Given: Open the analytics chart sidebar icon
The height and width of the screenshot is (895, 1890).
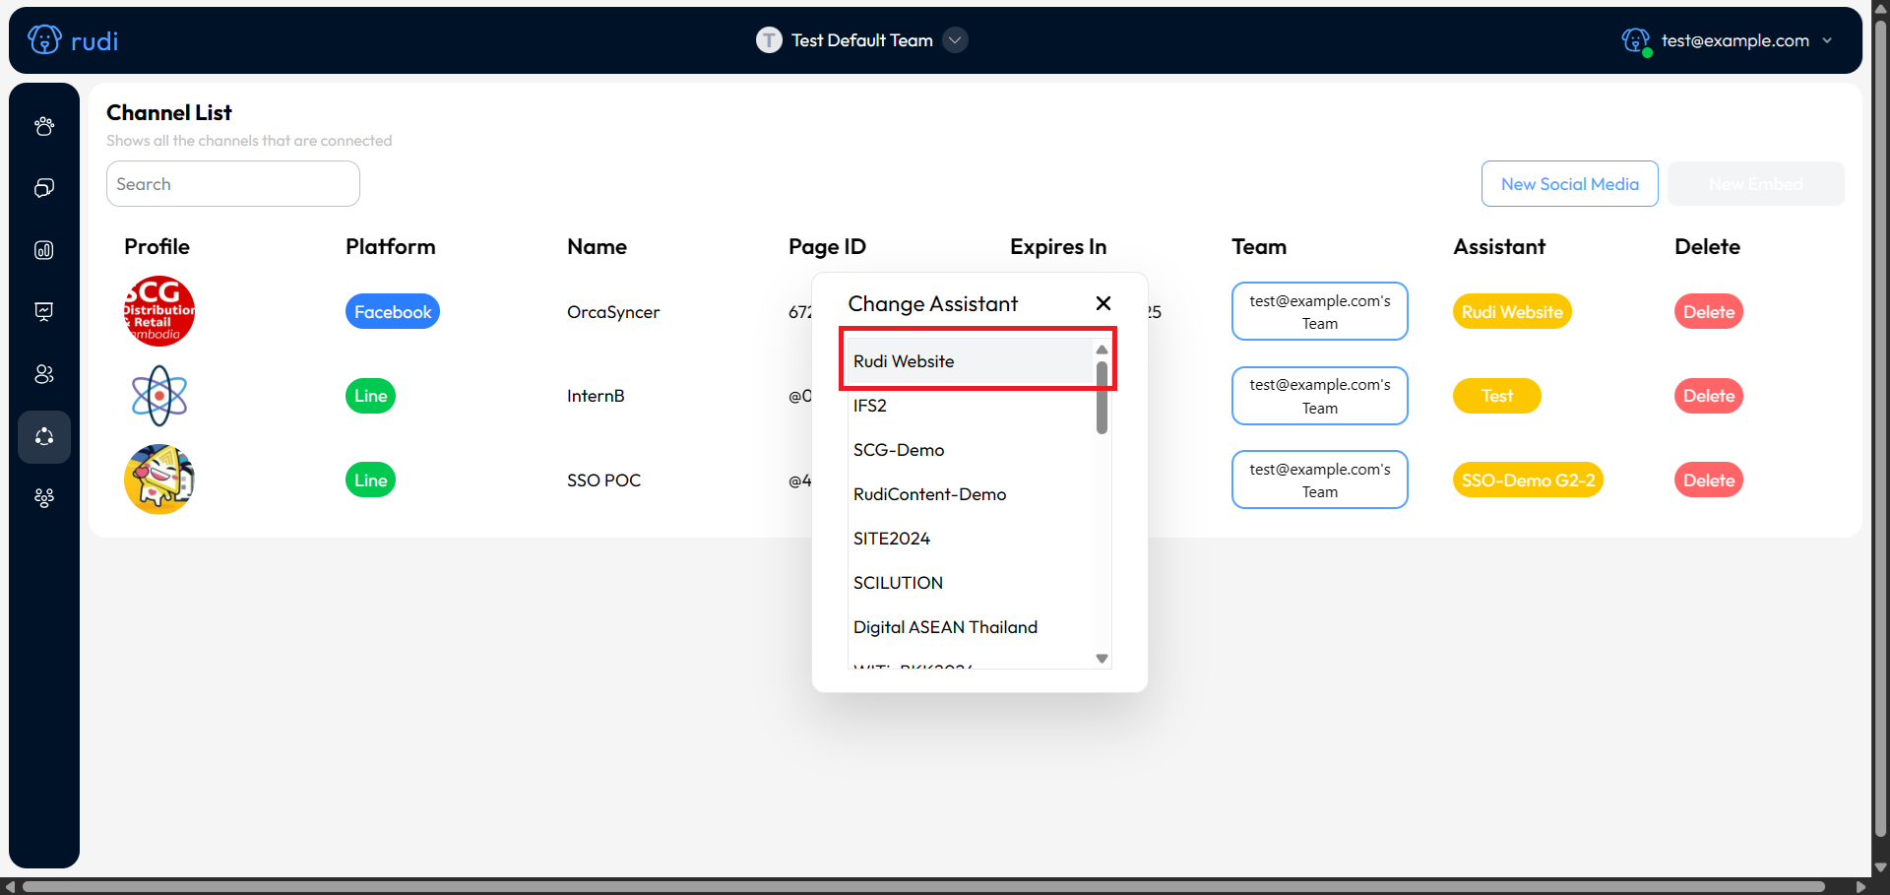Looking at the screenshot, I should click(x=44, y=250).
